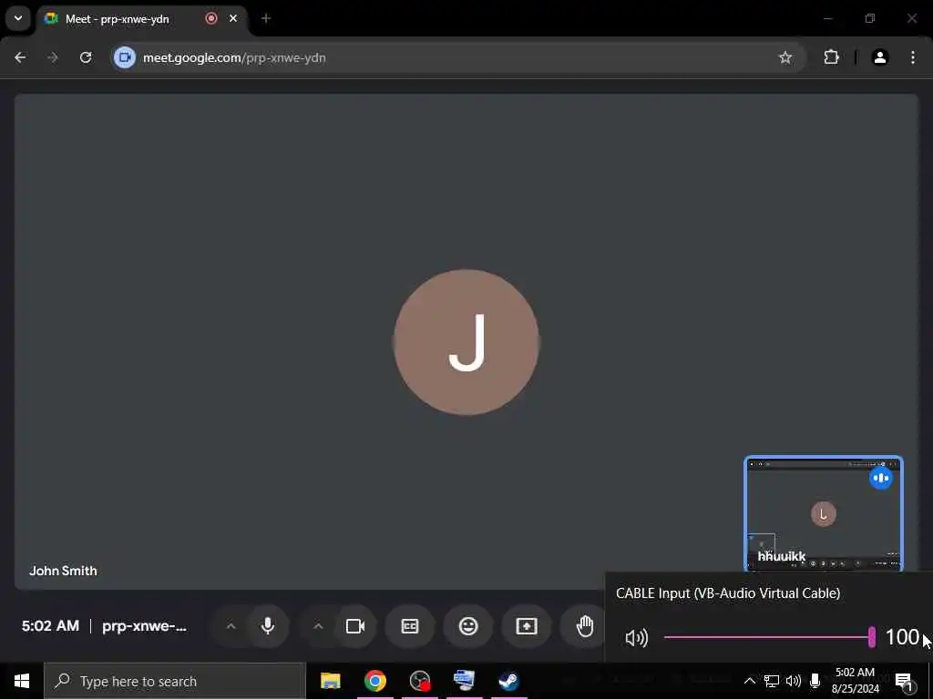This screenshot has height=699, width=933.
Task: Click John Smith's avatar circle
Action: [466, 342]
